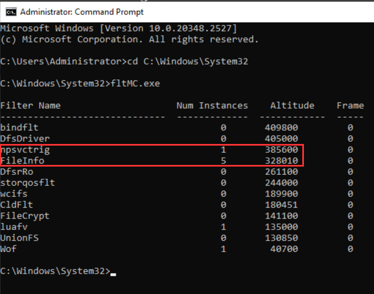
Task: Click the wcifs filter entry
Action: [x=14, y=194]
